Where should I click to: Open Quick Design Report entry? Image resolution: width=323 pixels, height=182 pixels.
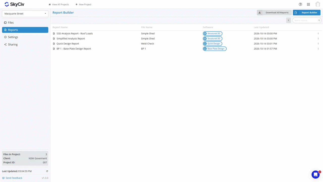(x=68, y=43)
